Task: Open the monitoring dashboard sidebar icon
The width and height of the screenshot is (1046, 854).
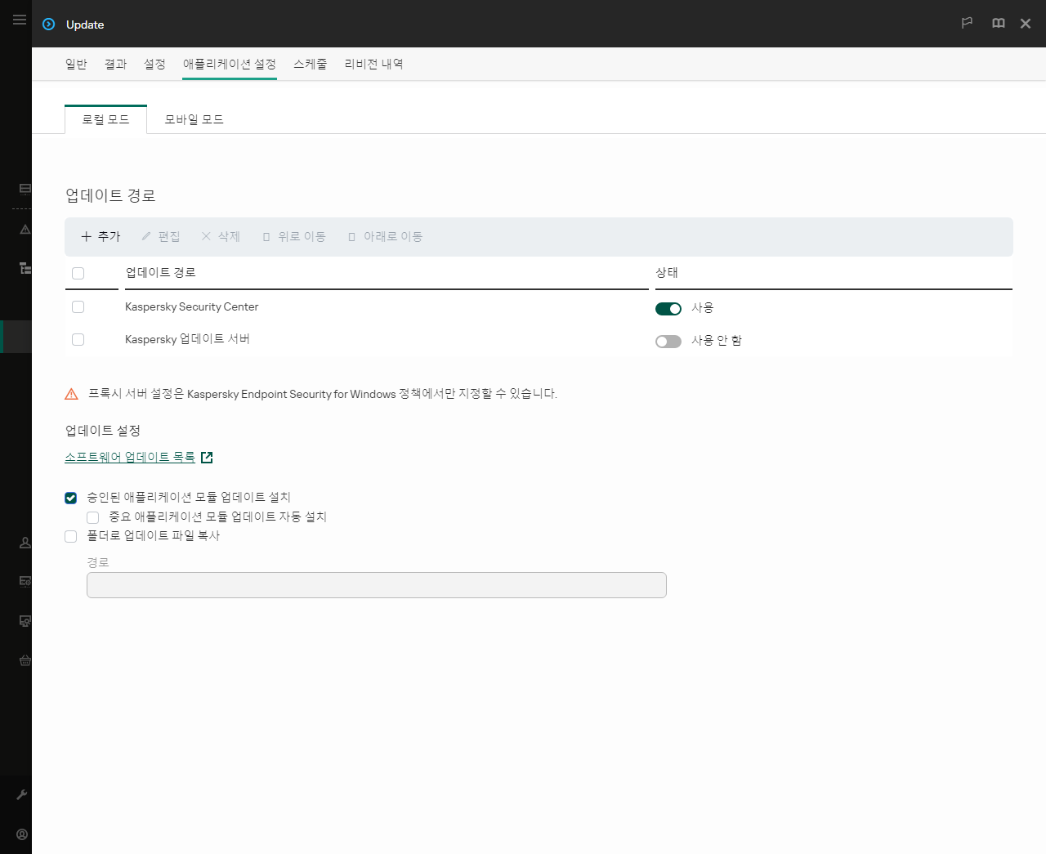Action: [x=24, y=189]
